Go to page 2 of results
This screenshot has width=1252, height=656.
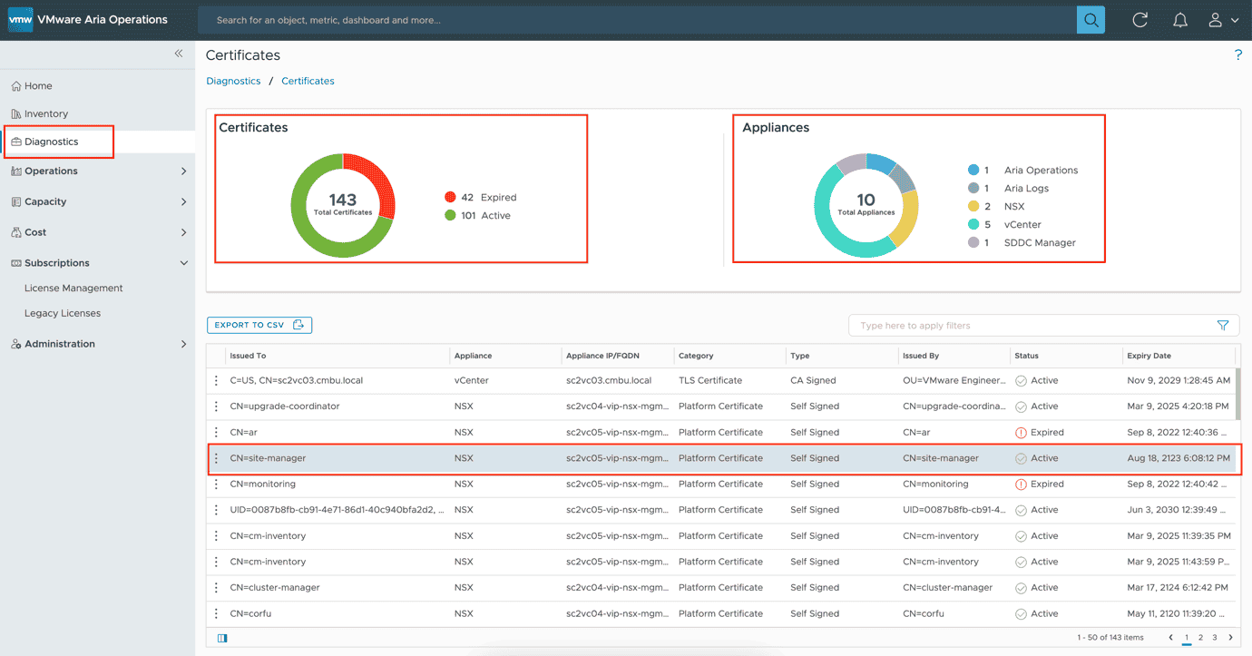[1200, 638]
